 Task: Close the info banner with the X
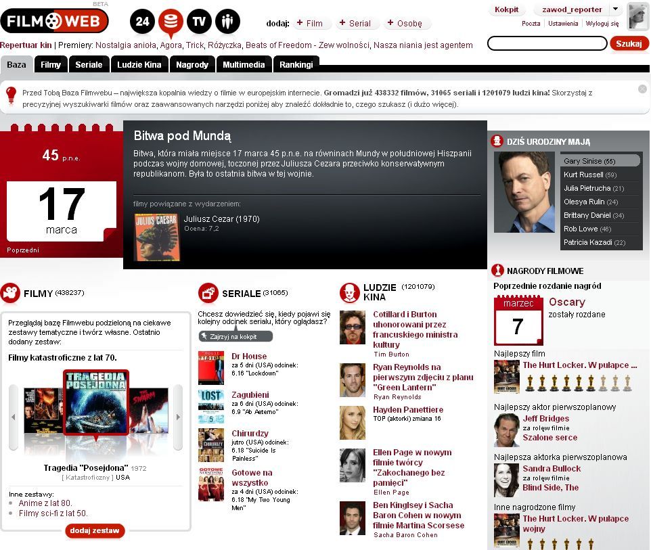(x=642, y=89)
